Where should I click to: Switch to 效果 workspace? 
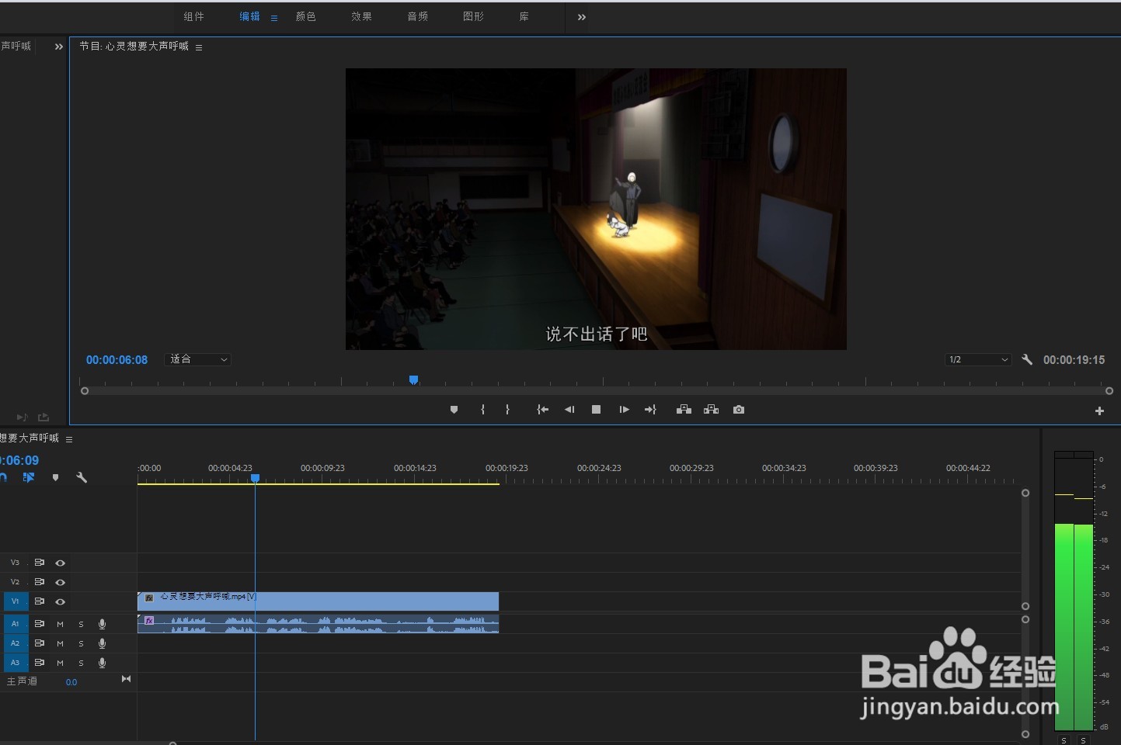362,16
